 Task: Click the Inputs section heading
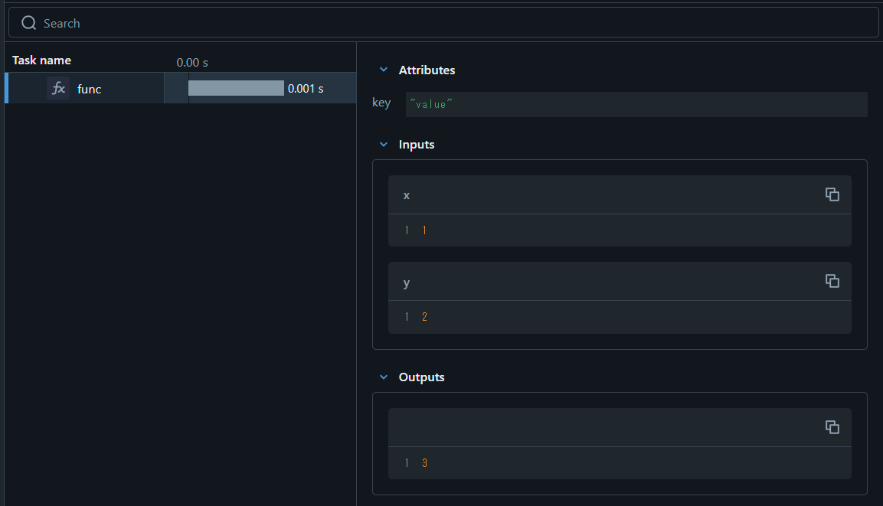point(417,145)
